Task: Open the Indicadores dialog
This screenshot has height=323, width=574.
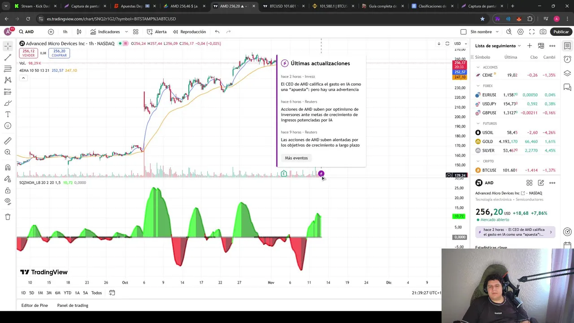Action: click(x=105, y=32)
